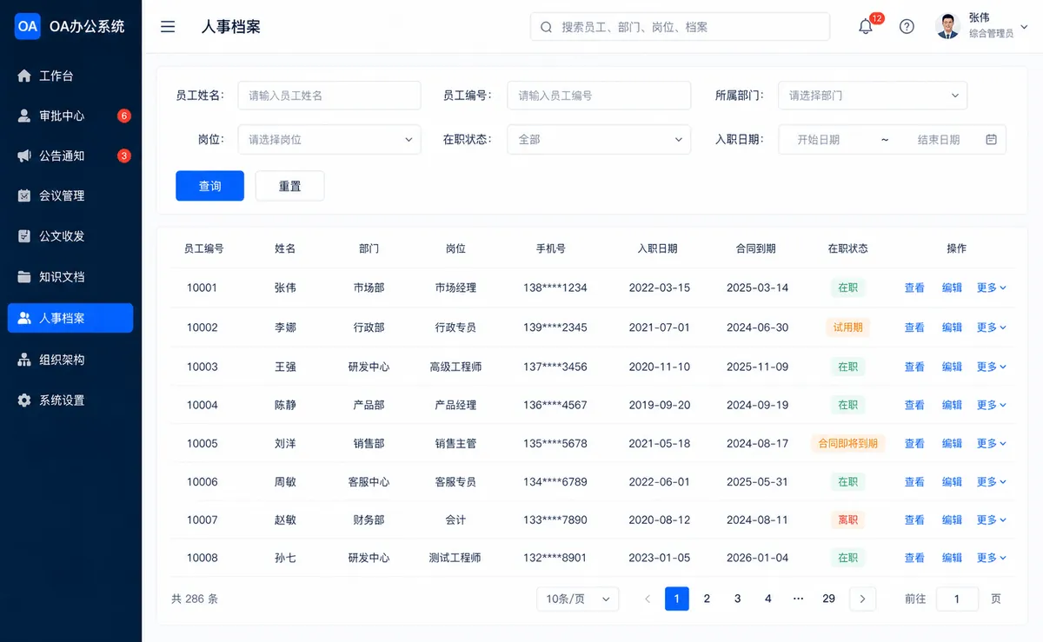Click 查看 for 刘洋
1043x642 pixels.
pos(914,443)
